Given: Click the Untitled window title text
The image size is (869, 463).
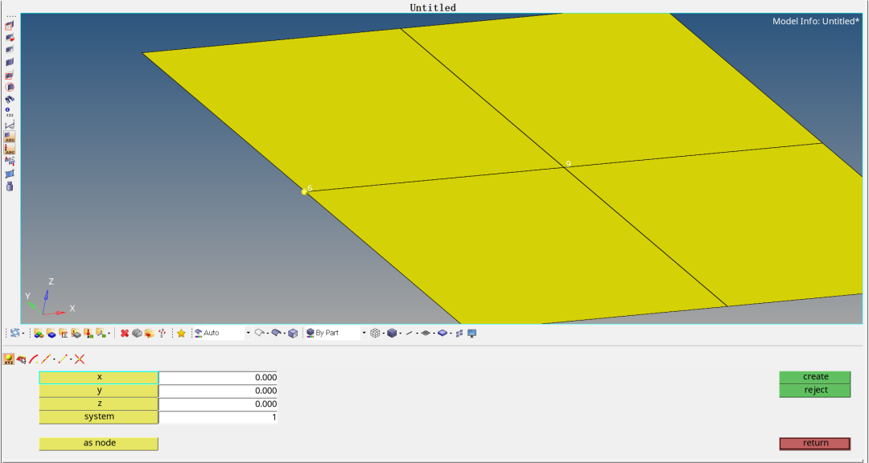Looking at the screenshot, I should [433, 8].
